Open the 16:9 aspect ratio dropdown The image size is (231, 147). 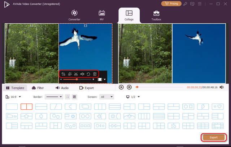(x=14, y=97)
